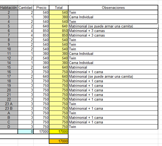Click the Precio cell for room 7
The height and width of the screenshot is (146, 162).
[x=41, y=35]
